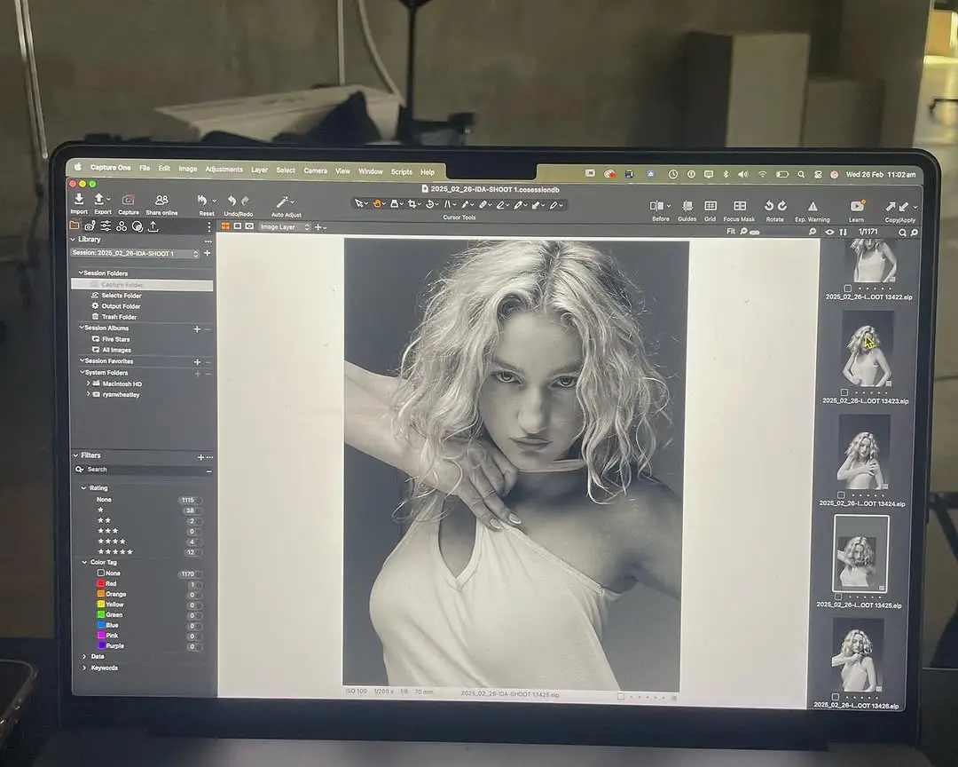Viewport: 958px width, 767px height.
Task: Rotate image counterclockwise with left Rotate icon
Action: coord(768,206)
